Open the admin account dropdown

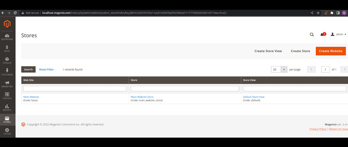[x=338, y=35]
